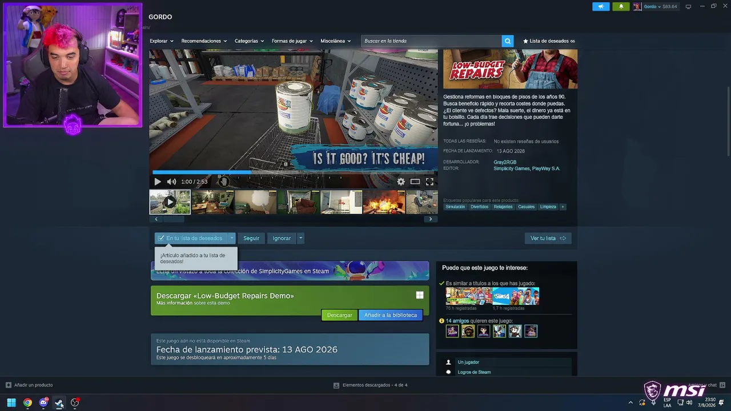Open the Formas de jugar menu
Screen dimensions: 731x411
[292, 41]
